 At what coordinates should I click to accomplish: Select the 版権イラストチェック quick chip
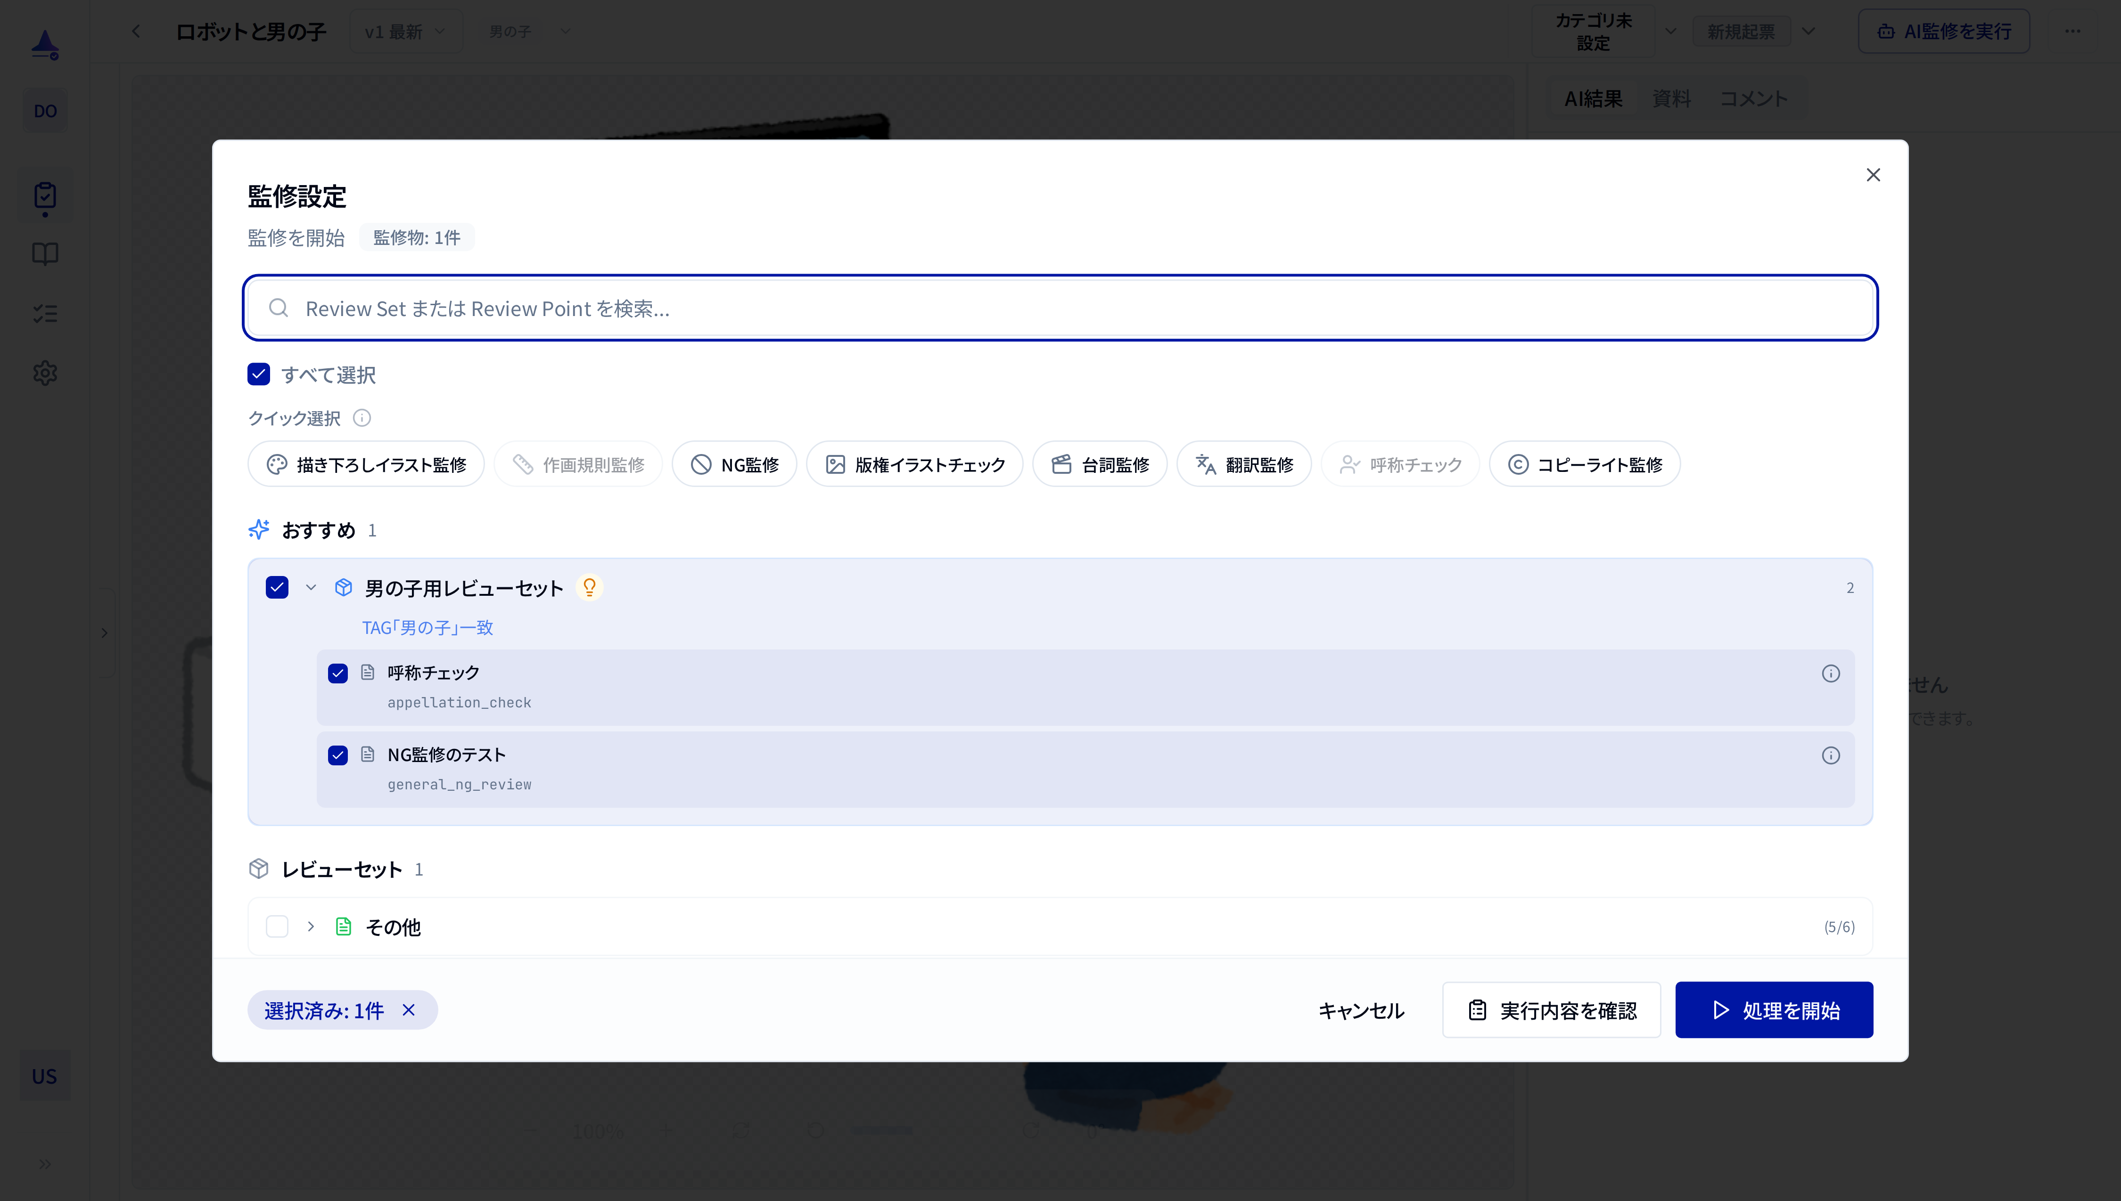point(914,464)
